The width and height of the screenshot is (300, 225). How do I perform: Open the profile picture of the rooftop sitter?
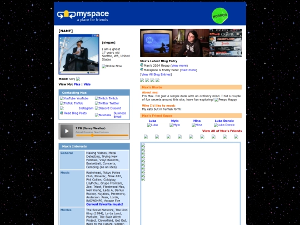pos(79,54)
